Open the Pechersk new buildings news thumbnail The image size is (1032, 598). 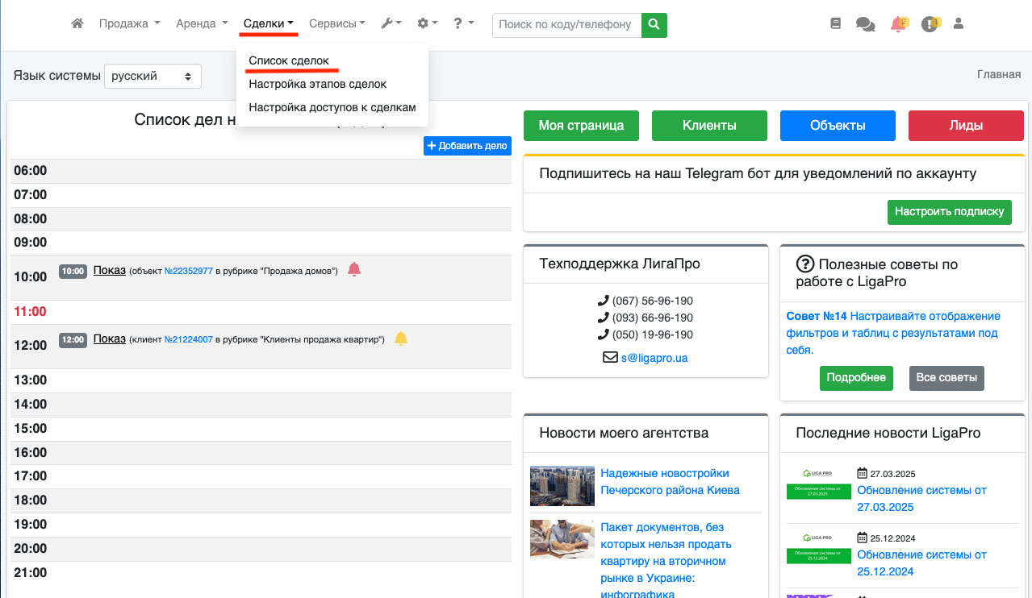tap(562, 485)
